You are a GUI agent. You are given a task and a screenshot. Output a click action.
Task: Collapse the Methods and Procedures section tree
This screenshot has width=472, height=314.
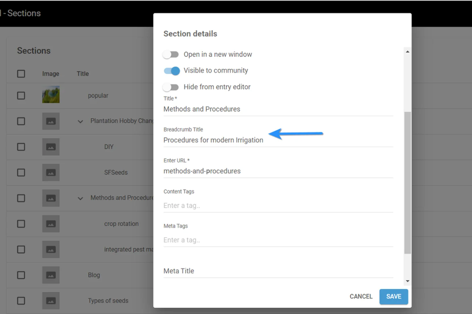[80, 198]
